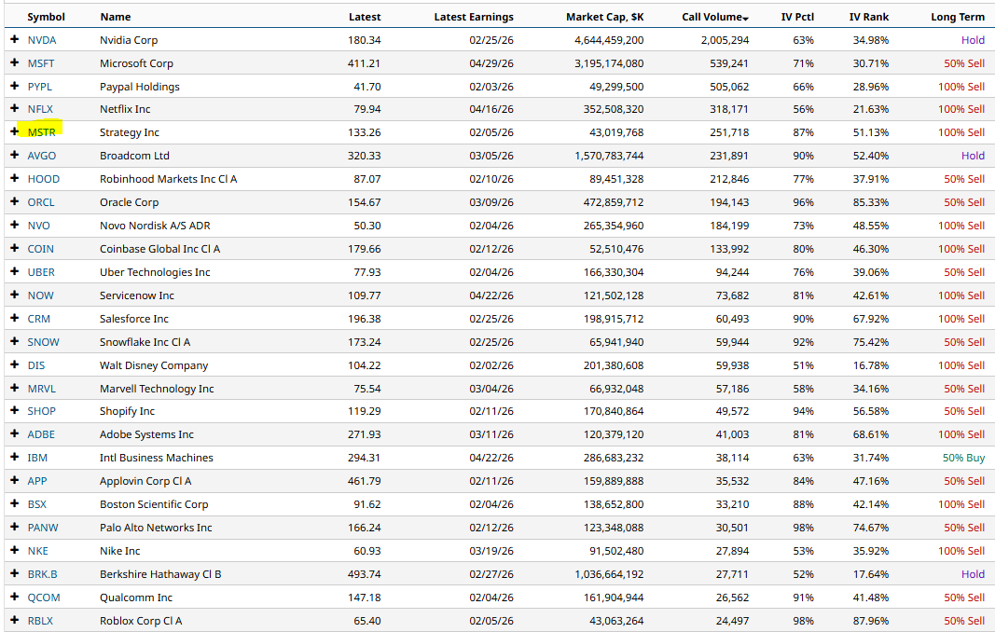Expand the NVDA row plus icon
This screenshot has height=632, width=995.
tap(15, 39)
